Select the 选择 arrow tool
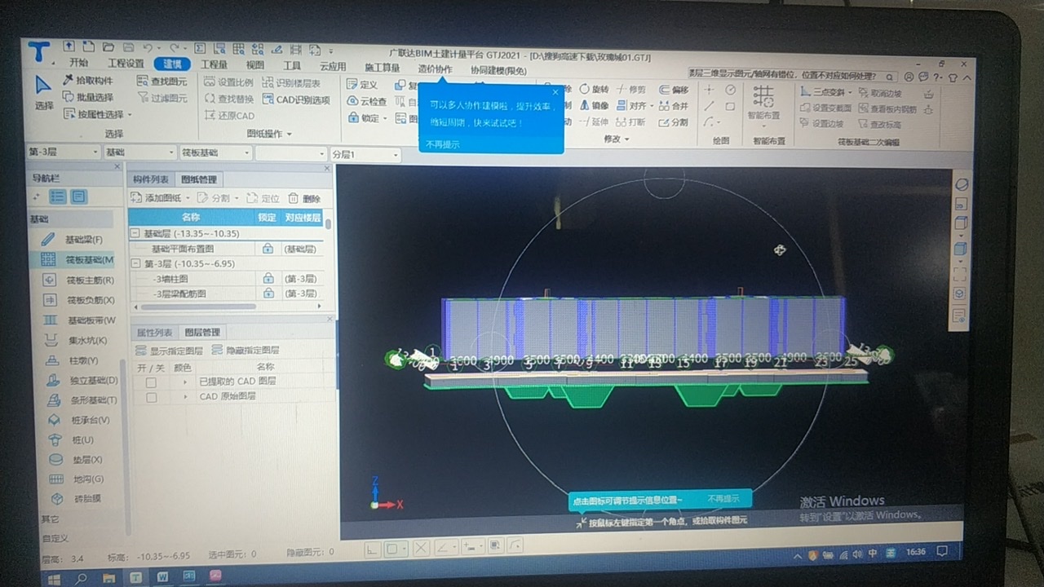Viewport: 1044px width, 587px height. pyautogui.click(x=44, y=93)
